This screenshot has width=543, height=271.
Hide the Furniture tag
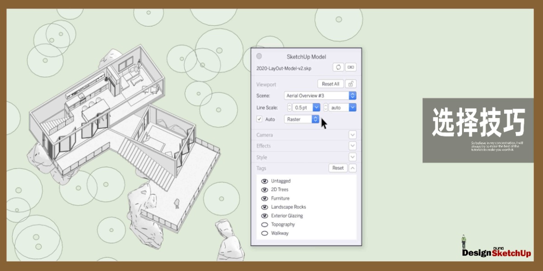[x=265, y=198]
